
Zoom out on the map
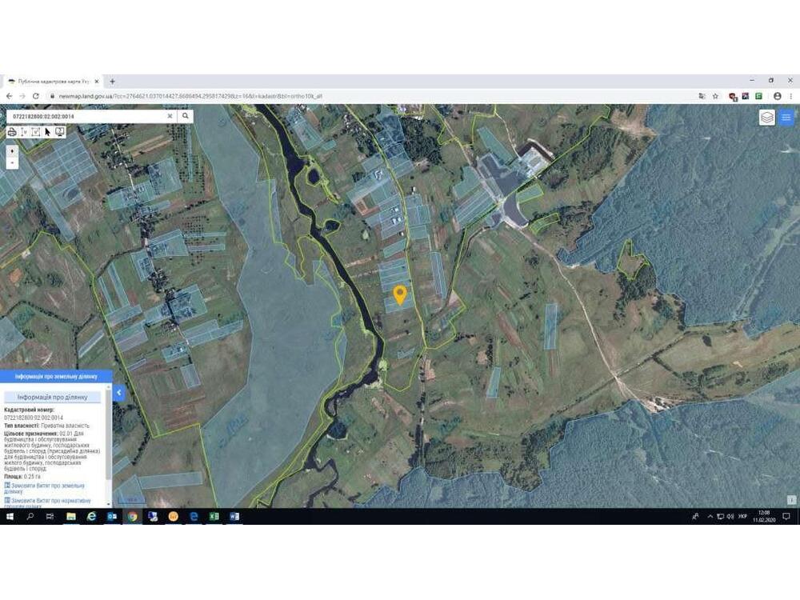[12, 162]
